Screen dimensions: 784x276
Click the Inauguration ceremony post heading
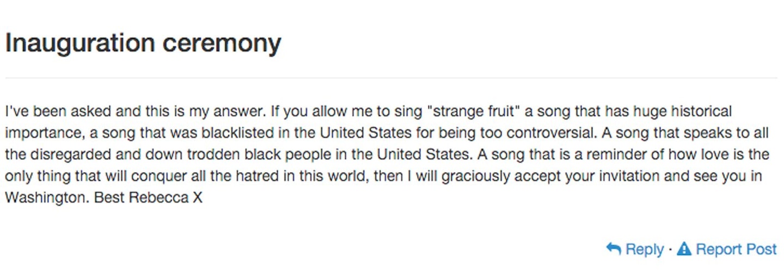point(143,43)
